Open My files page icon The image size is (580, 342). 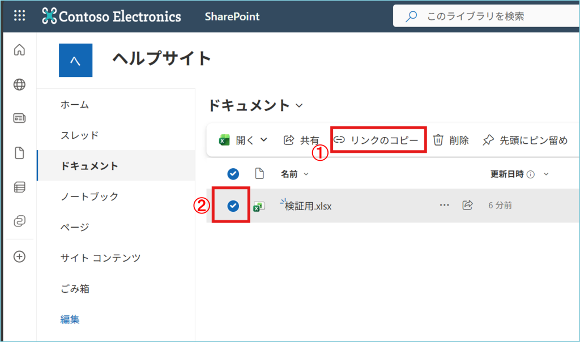tap(19, 153)
